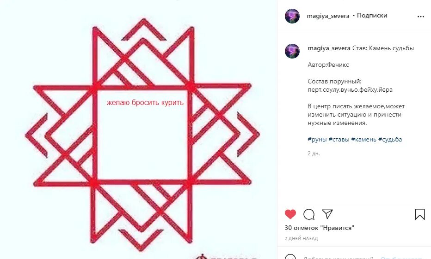Open the #камень hashtag
This screenshot has width=431, height=259.
point(363,139)
